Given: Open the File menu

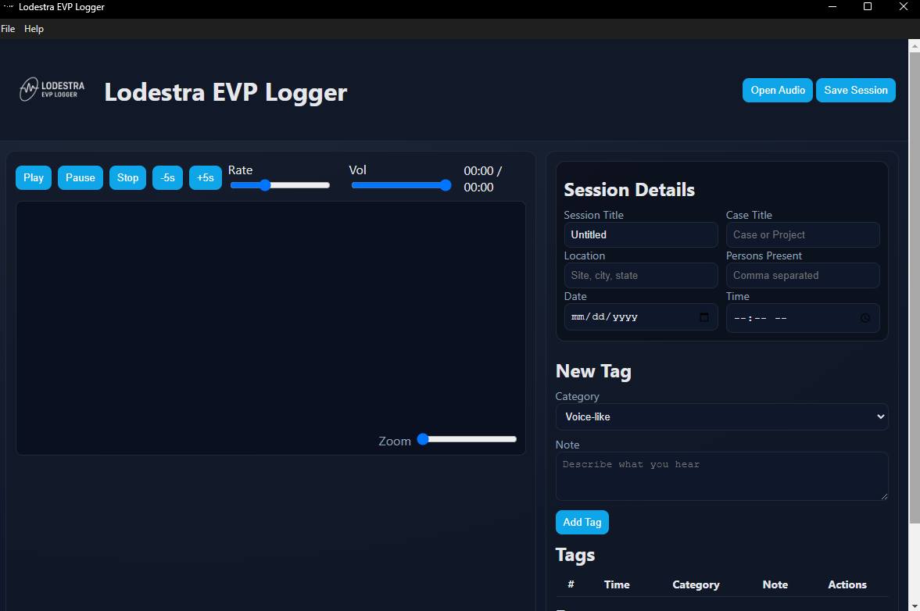Looking at the screenshot, I should (x=8, y=29).
